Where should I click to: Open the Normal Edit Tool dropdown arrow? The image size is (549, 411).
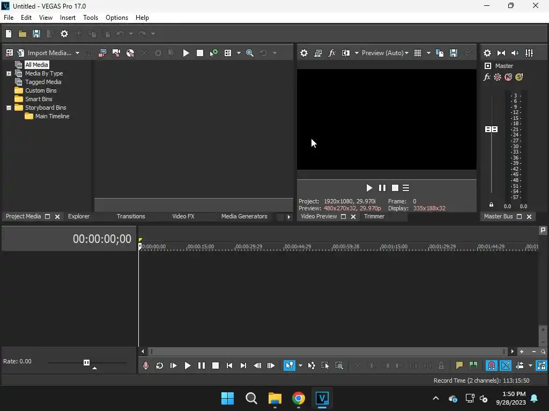(300, 366)
